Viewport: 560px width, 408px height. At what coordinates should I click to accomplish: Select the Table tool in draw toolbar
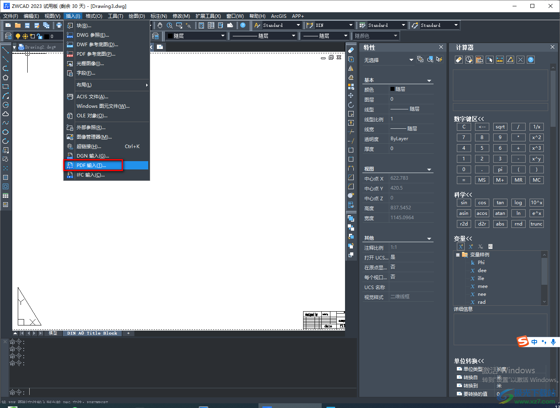tap(6, 196)
